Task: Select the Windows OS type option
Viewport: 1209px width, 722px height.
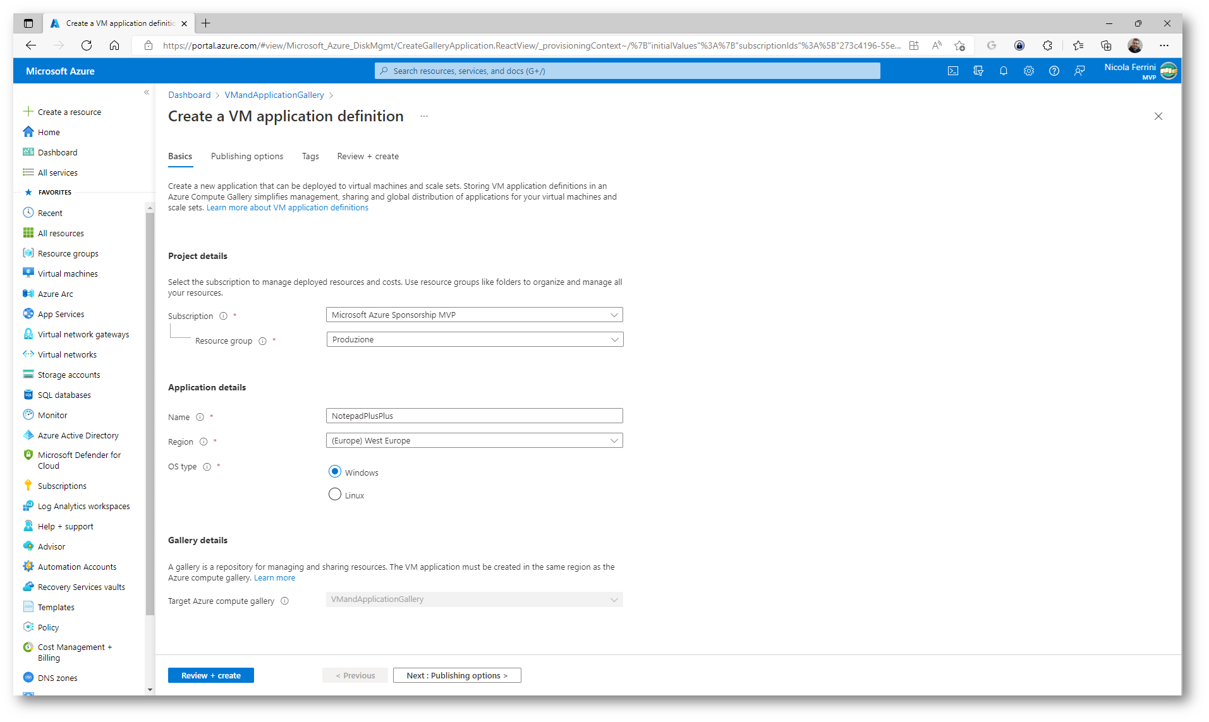Action: point(335,472)
